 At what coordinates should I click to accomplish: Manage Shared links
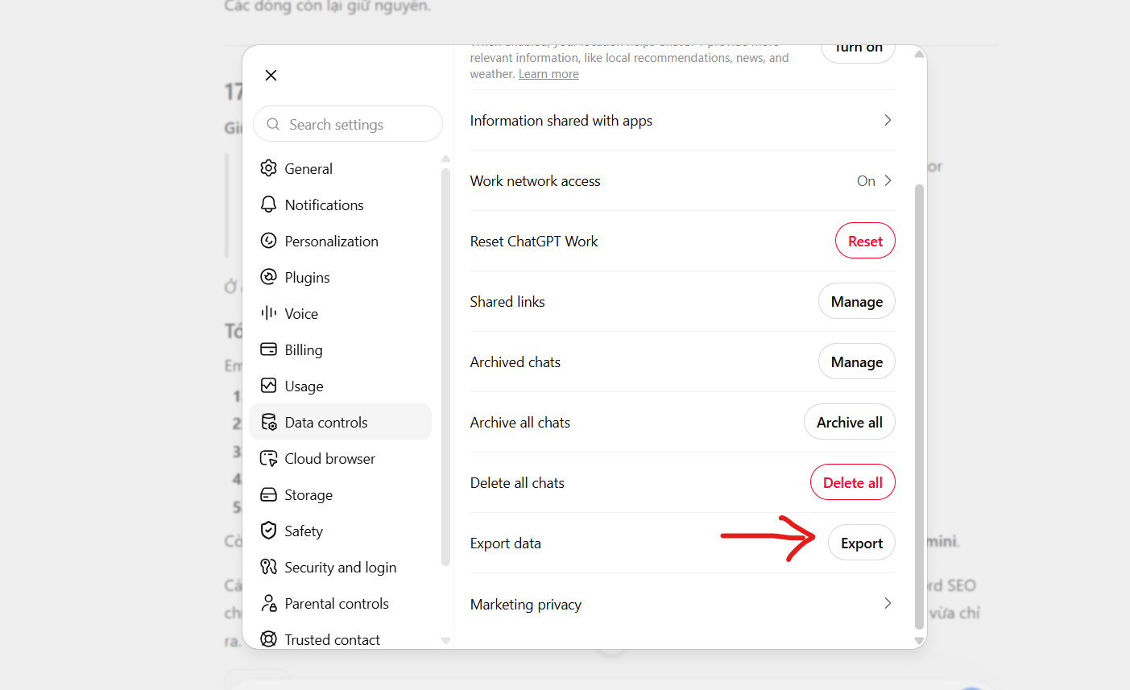pos(857,301)
